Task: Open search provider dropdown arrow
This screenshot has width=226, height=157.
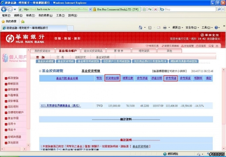Action: [223, 10]
